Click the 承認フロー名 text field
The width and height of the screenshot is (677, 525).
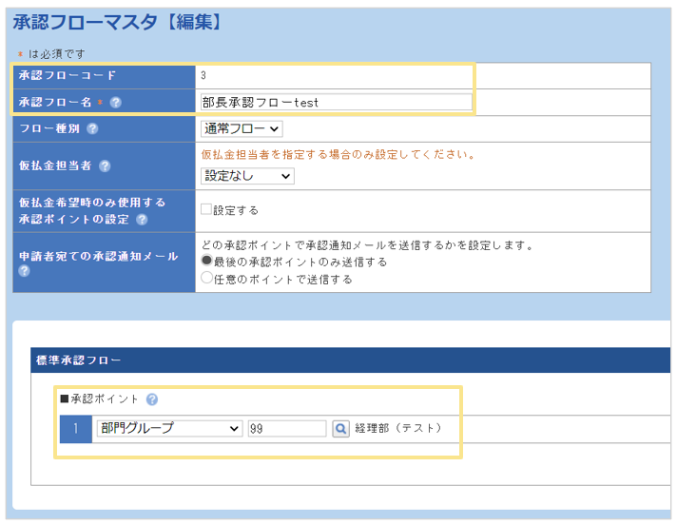pos(336,102)
